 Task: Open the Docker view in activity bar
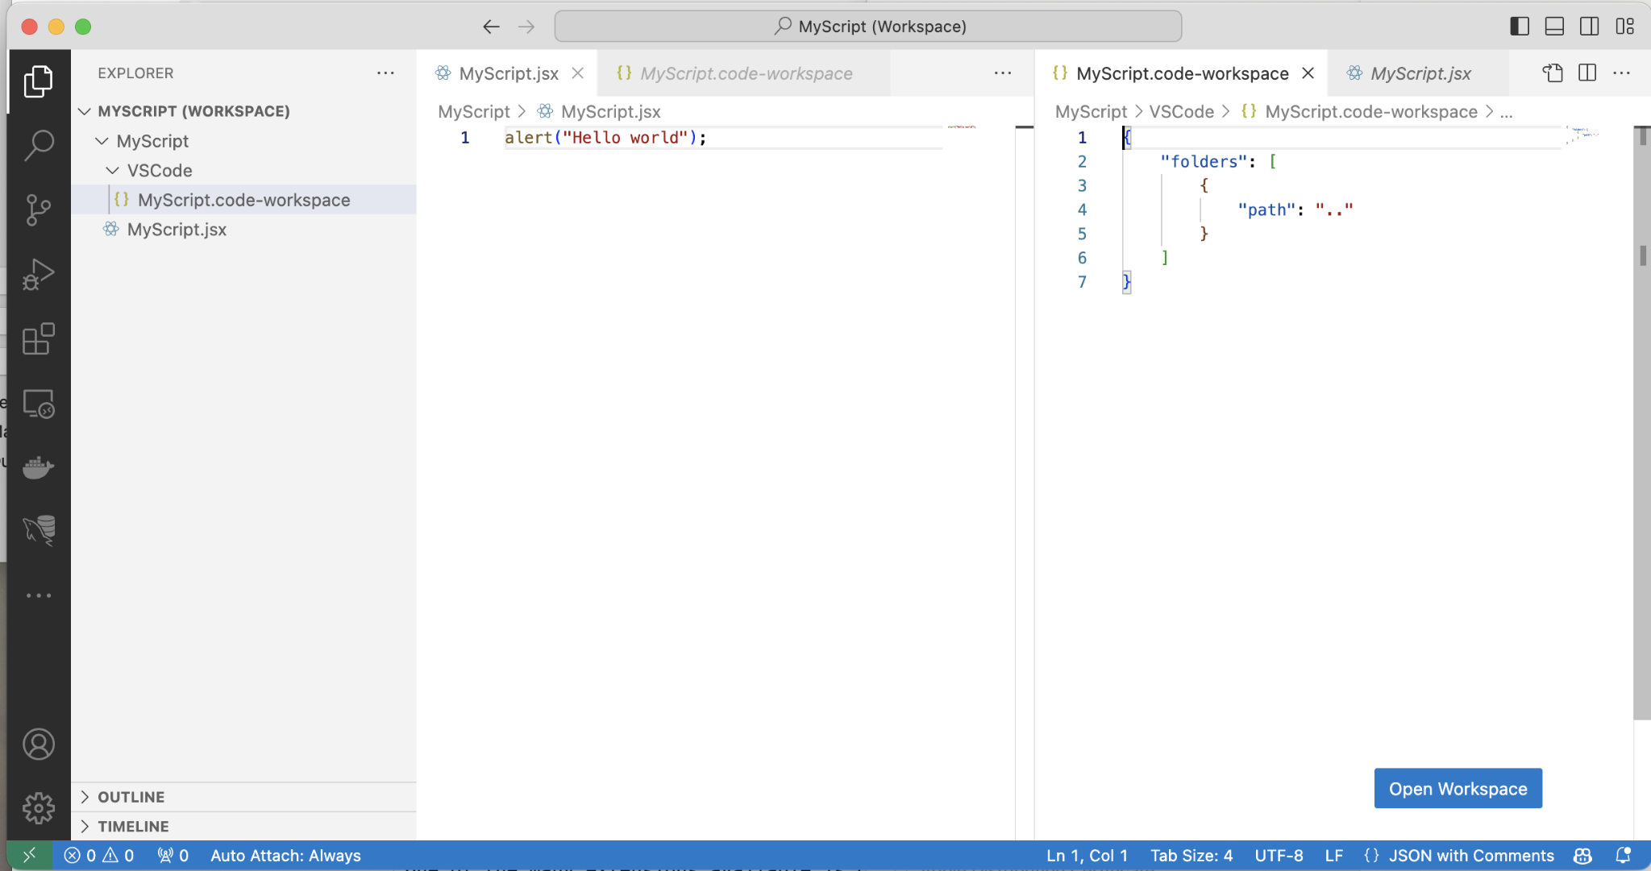(39, 467)
